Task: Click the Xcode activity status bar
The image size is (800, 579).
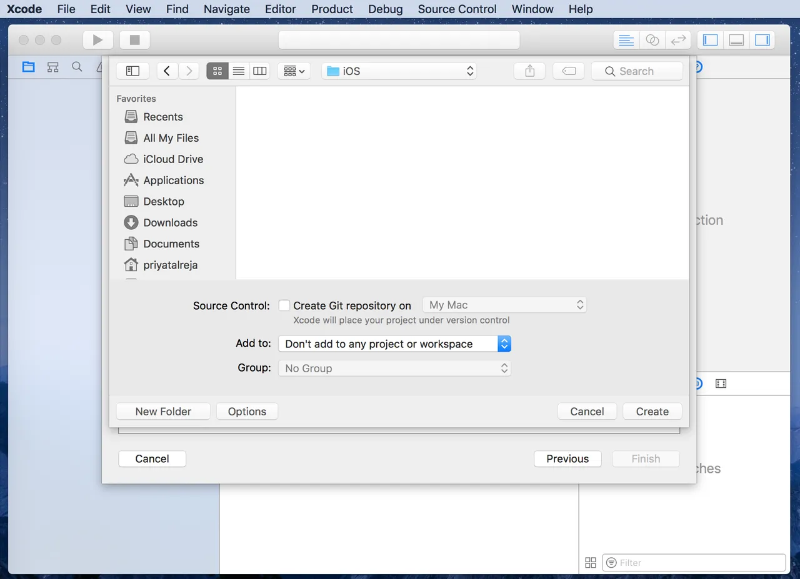Action: (399, 40)
